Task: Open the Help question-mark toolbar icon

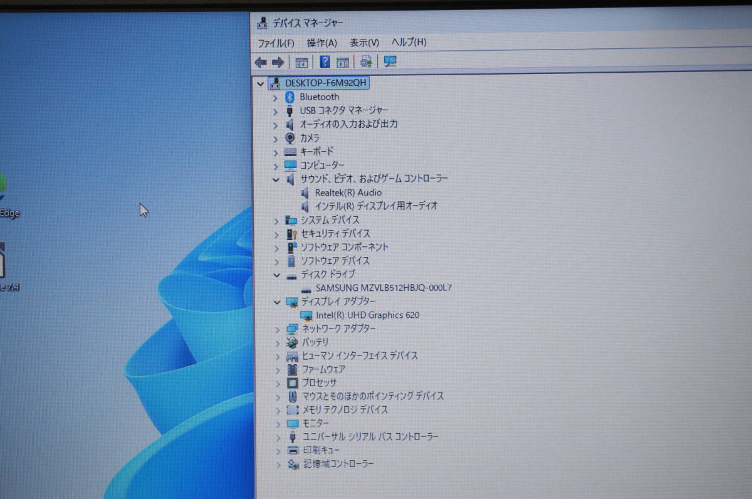Action: click(x=325, y=61)
